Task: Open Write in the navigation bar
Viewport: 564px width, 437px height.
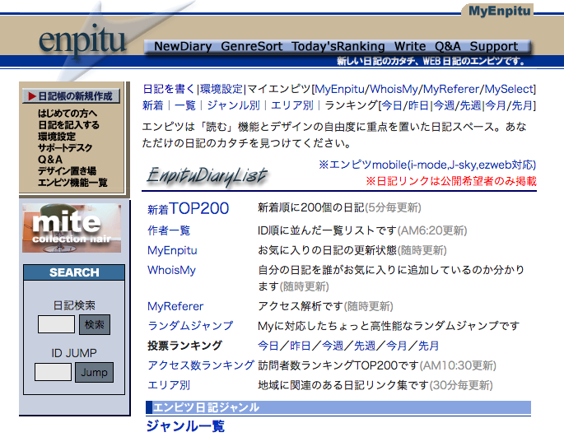Action: pyautogui.click(x=410, y=46)
